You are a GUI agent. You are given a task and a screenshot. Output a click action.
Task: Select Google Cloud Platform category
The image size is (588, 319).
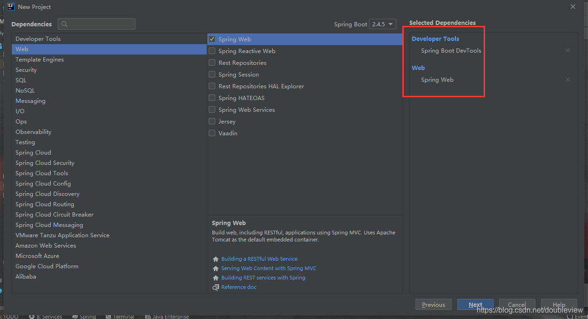(x=109, y=266)
